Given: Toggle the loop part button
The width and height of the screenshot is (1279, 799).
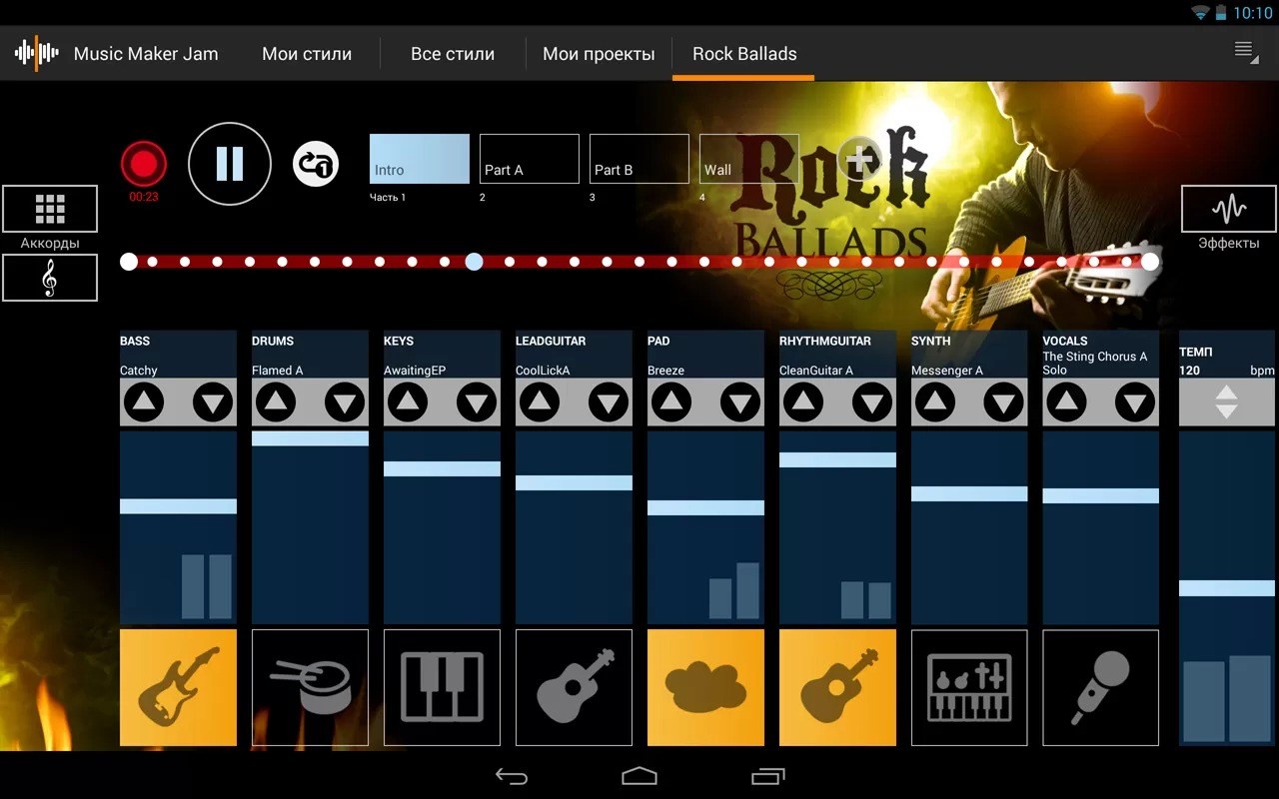Looking at the screenshot, I should (316, 164).
